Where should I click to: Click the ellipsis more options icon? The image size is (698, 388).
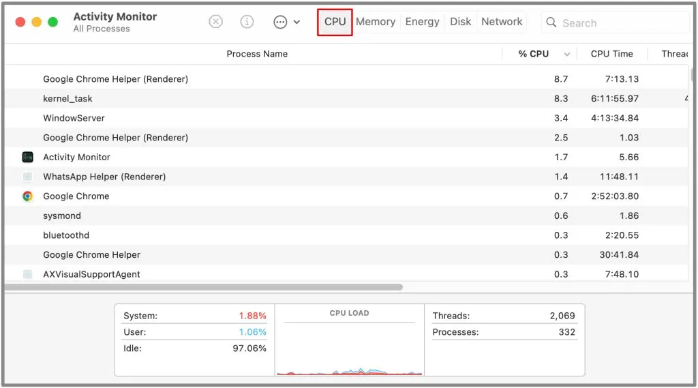(x=280, y=22)
